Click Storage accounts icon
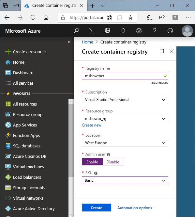The height and width of the screenshot is (217, 195). tap(8, 188)
